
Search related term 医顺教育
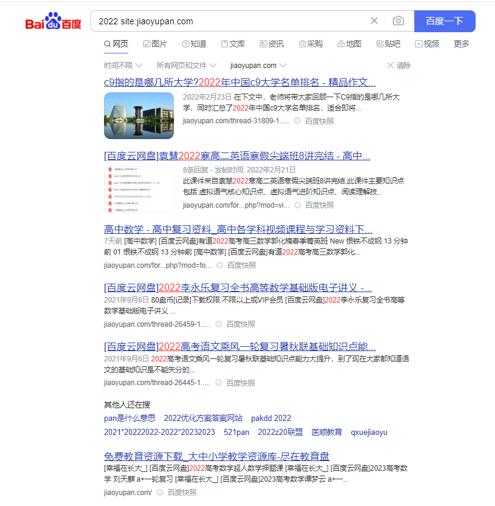tap(327, 432)
